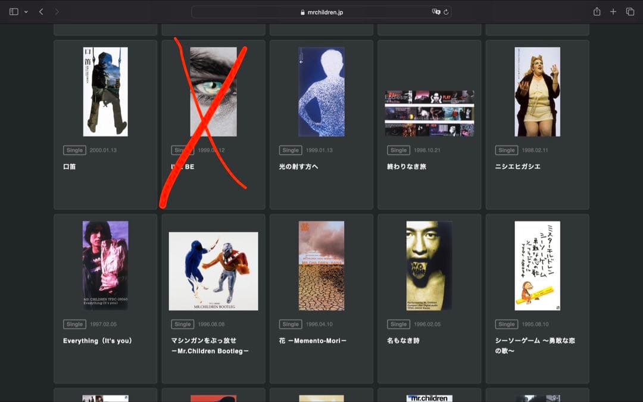The width and height of the screenshot is (643, 402).
Task: Click the Single tag on 花 -Memento-Mori-
Action: 291,324
